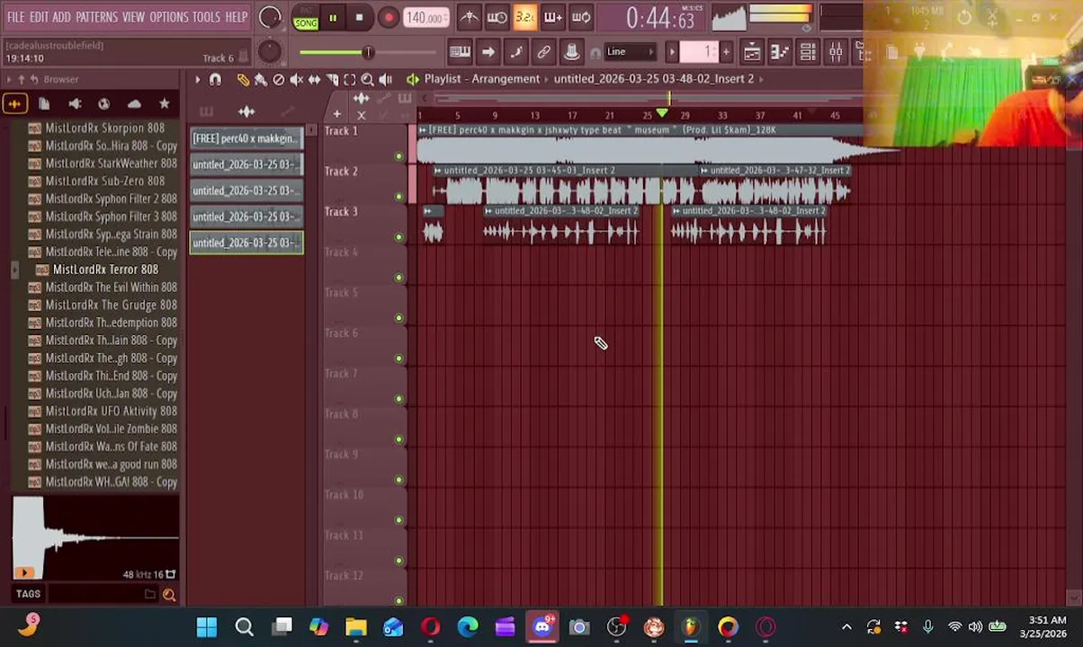Image resolution: width=1083 pixels, height=647 pixels.
Task: Select MistLordRx Skorpion 808 sample
Action: point(103,129)
